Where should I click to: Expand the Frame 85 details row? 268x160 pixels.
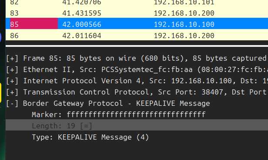pos(12,58)
